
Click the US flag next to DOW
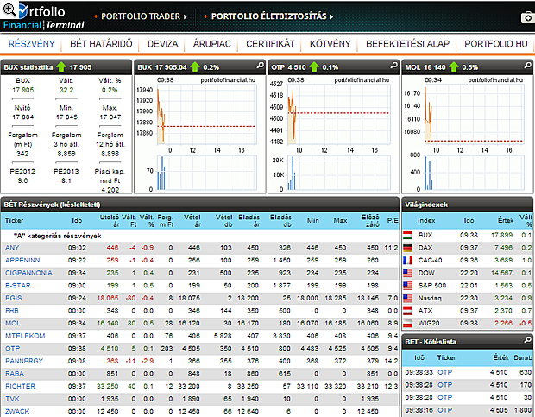pos(408,273)
